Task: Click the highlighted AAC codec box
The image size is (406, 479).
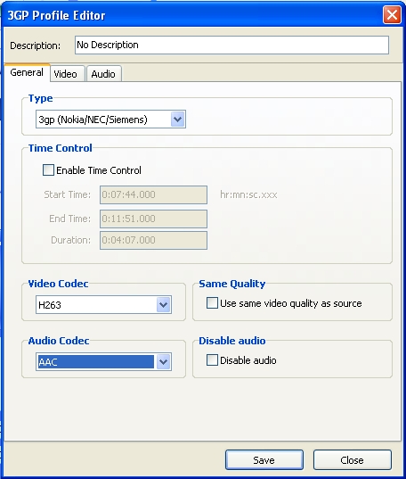Action: coord(103,362)
